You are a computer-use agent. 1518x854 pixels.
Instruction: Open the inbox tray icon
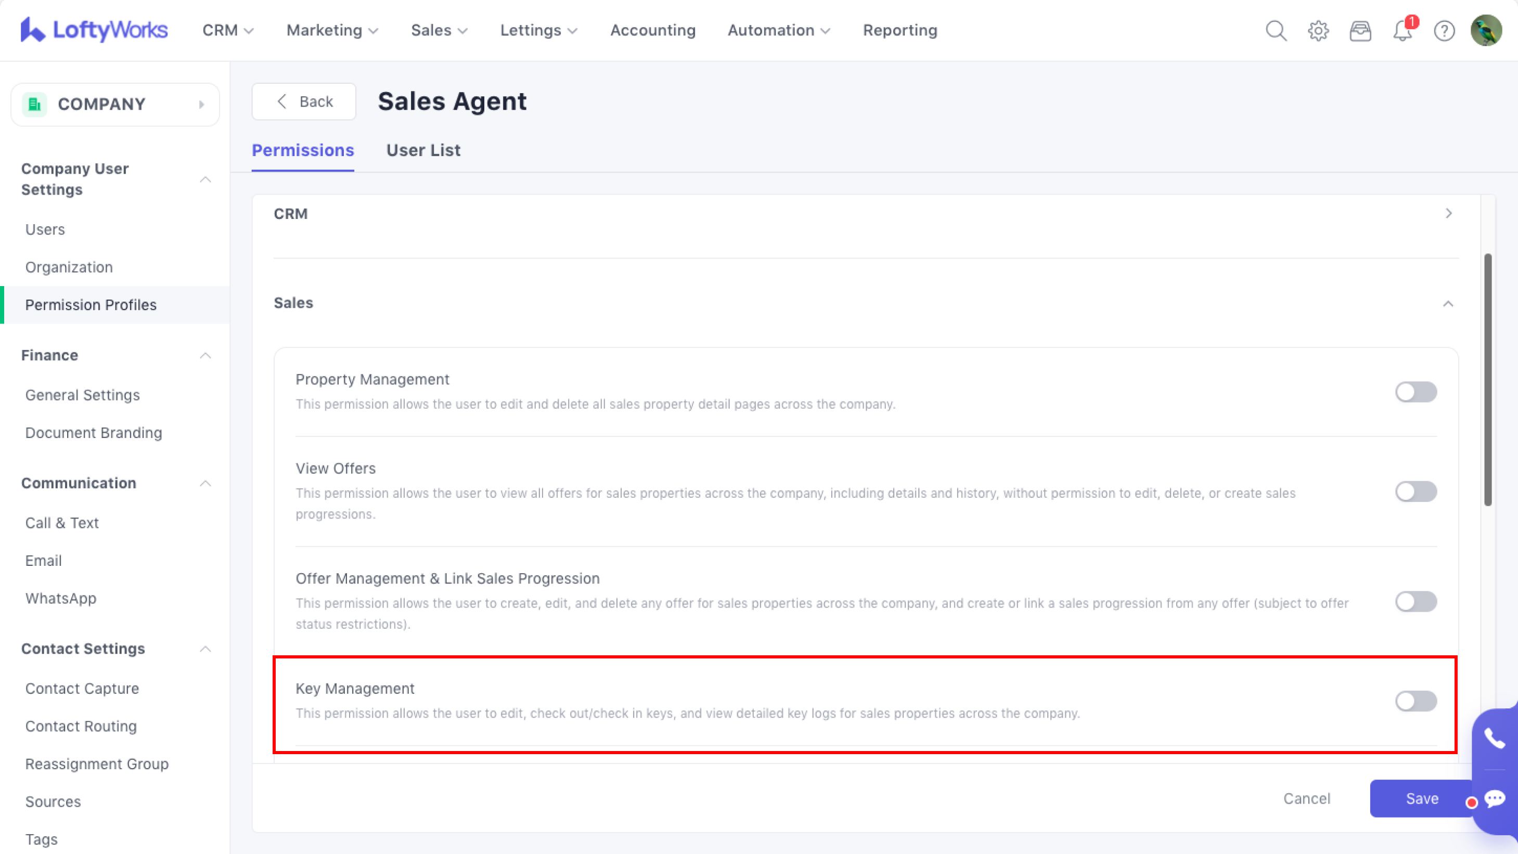(x=1360, y=31)
